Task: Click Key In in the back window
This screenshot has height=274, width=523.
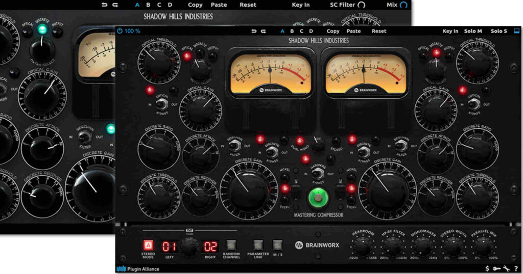Action: (x=300, y=5)
